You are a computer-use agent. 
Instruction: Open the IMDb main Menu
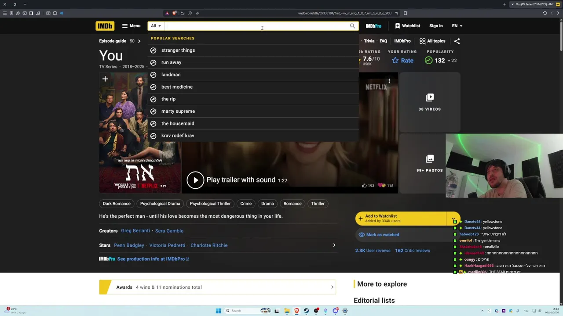click(x=131, y=26)
